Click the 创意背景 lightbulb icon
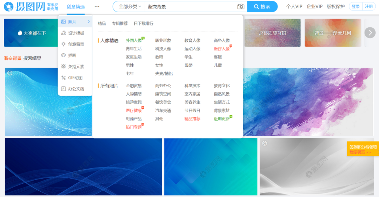This screenshot has width=379, height=197. pos(63,44)
